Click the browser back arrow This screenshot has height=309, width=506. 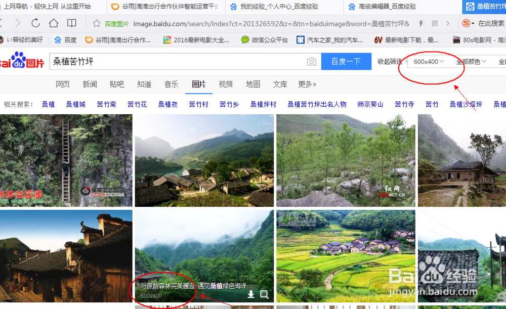tap(4, 23)
